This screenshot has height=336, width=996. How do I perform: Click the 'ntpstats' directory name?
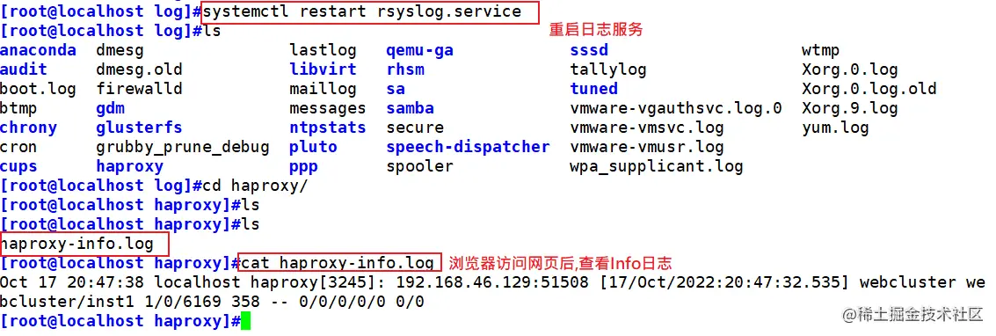[328, 128]
